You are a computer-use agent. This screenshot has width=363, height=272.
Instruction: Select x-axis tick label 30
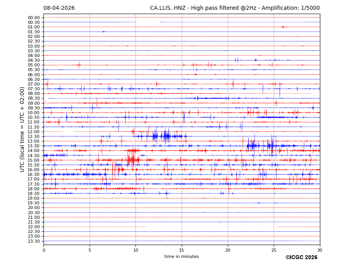pyautogui.click(x=320, y=250)
